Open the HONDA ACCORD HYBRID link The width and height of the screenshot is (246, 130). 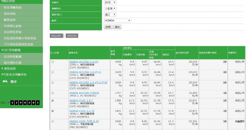pyautogui.click(x=84, y=93)
